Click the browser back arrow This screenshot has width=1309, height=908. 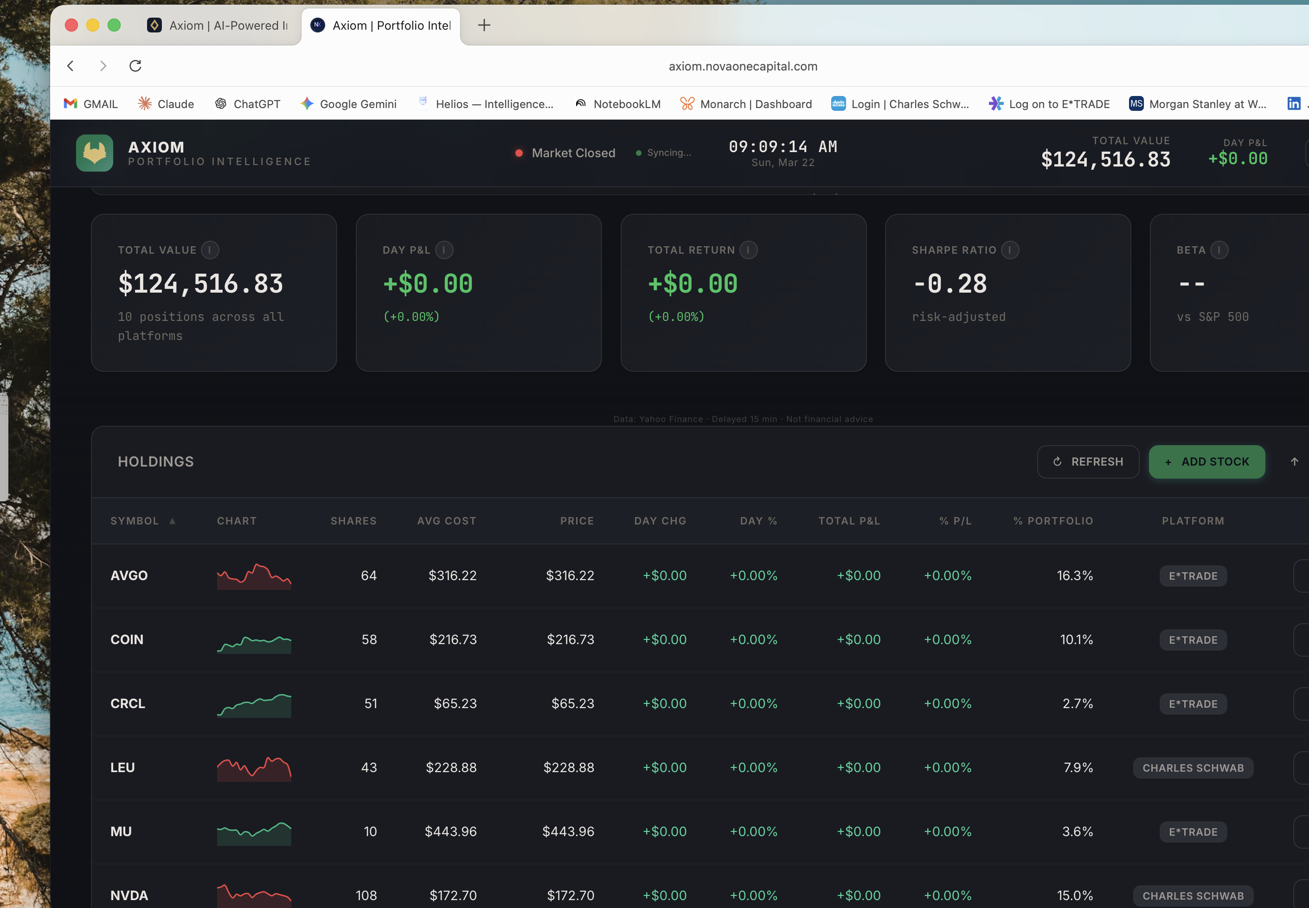pyautogui.click(x=71, y=66)
